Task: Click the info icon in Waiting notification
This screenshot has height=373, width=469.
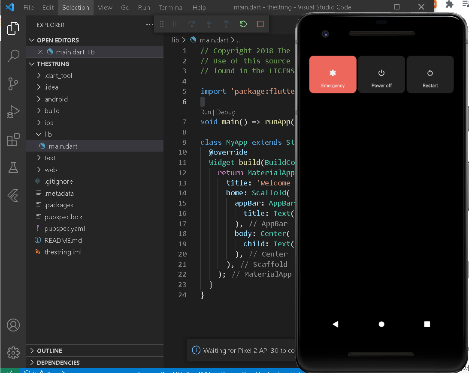Action: point(196,350)
